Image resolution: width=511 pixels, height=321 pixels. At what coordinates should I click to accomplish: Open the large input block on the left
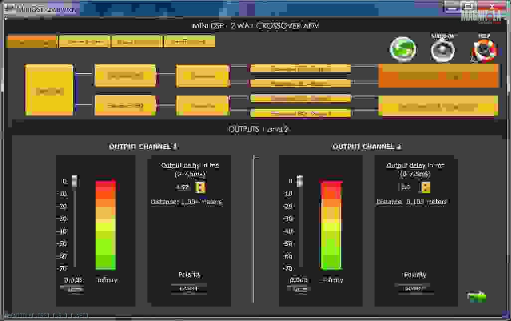pyautogui.click(x=49, y=90)
